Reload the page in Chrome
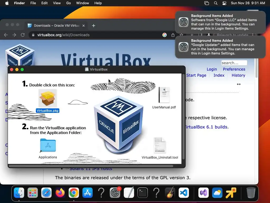The image size is (270, 203). (x=23, y=35)
